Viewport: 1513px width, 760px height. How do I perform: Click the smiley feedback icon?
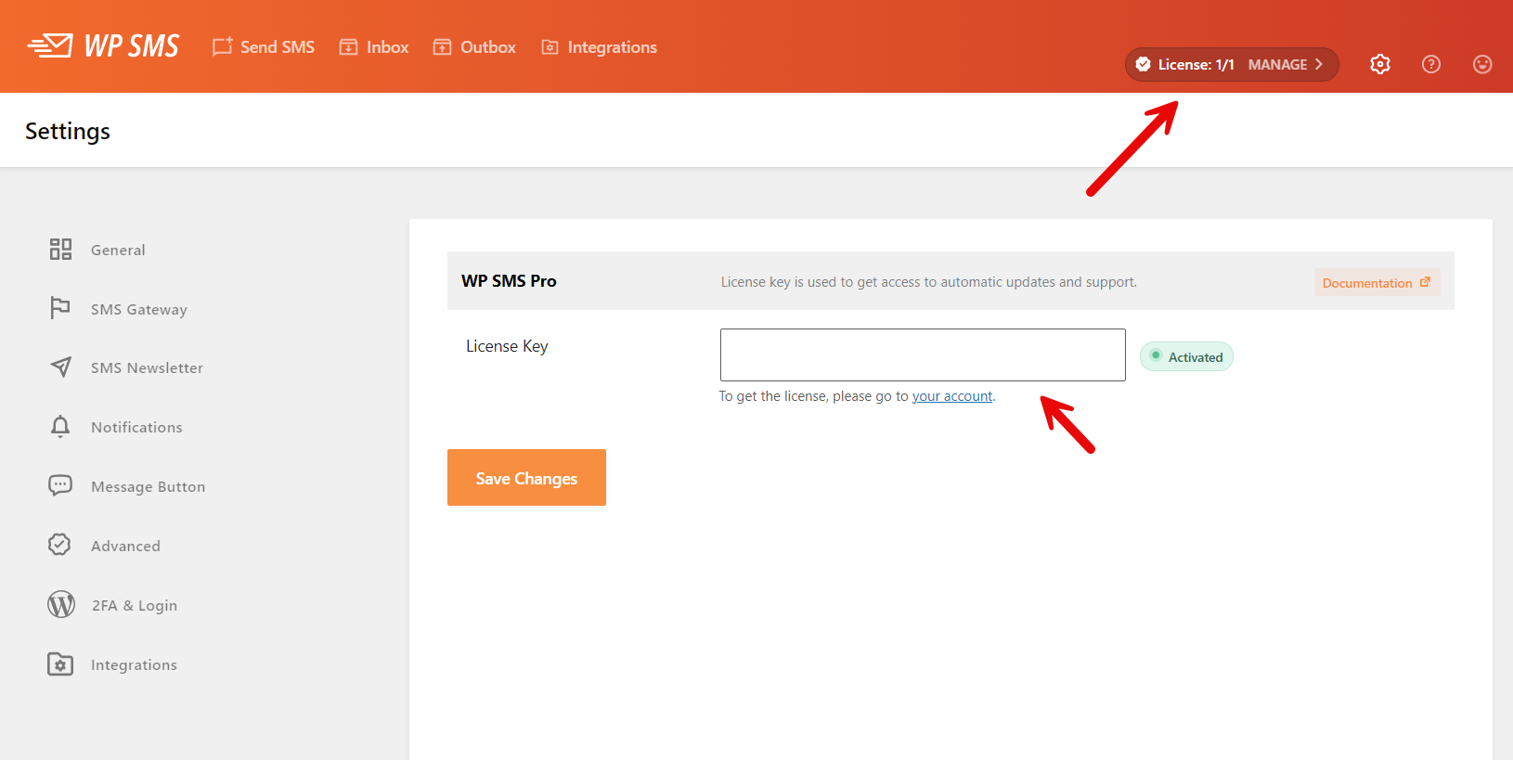click(x=1482, y=64)
